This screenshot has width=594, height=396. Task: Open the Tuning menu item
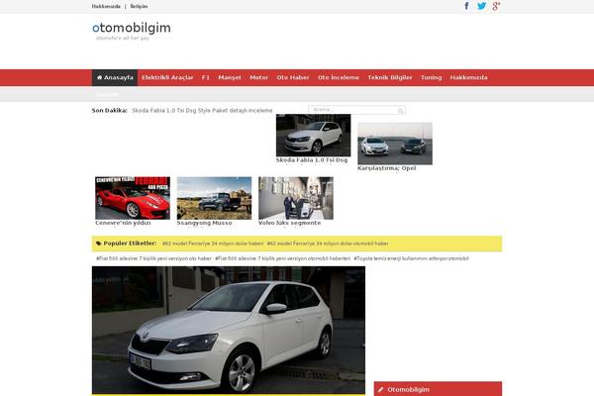(431, 77)
